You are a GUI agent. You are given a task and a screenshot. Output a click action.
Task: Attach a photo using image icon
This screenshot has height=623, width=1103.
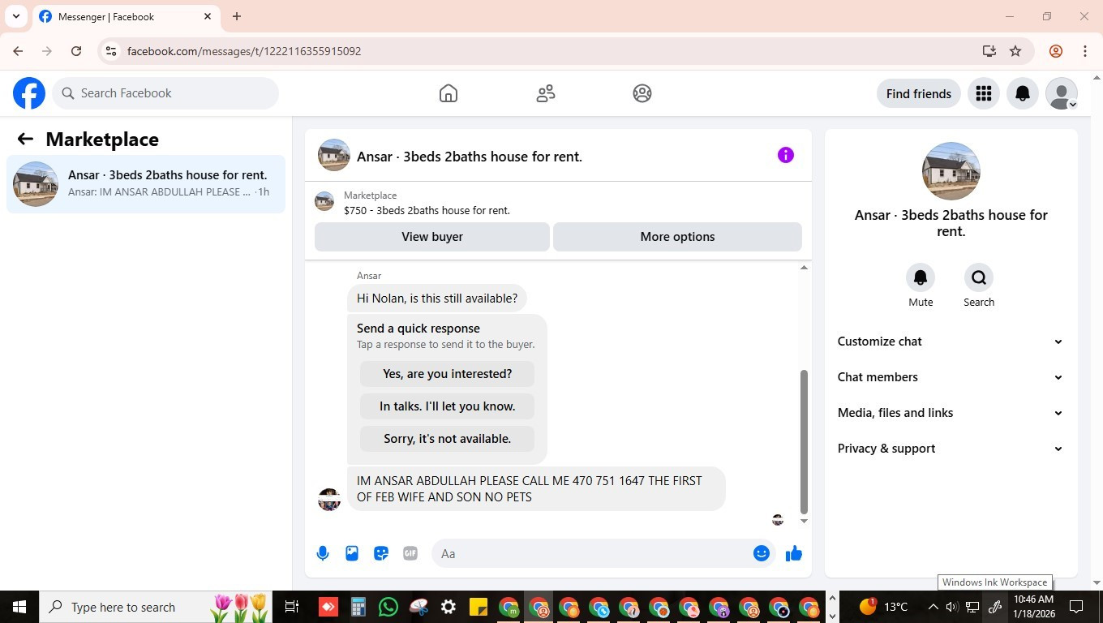coord(352,553)
